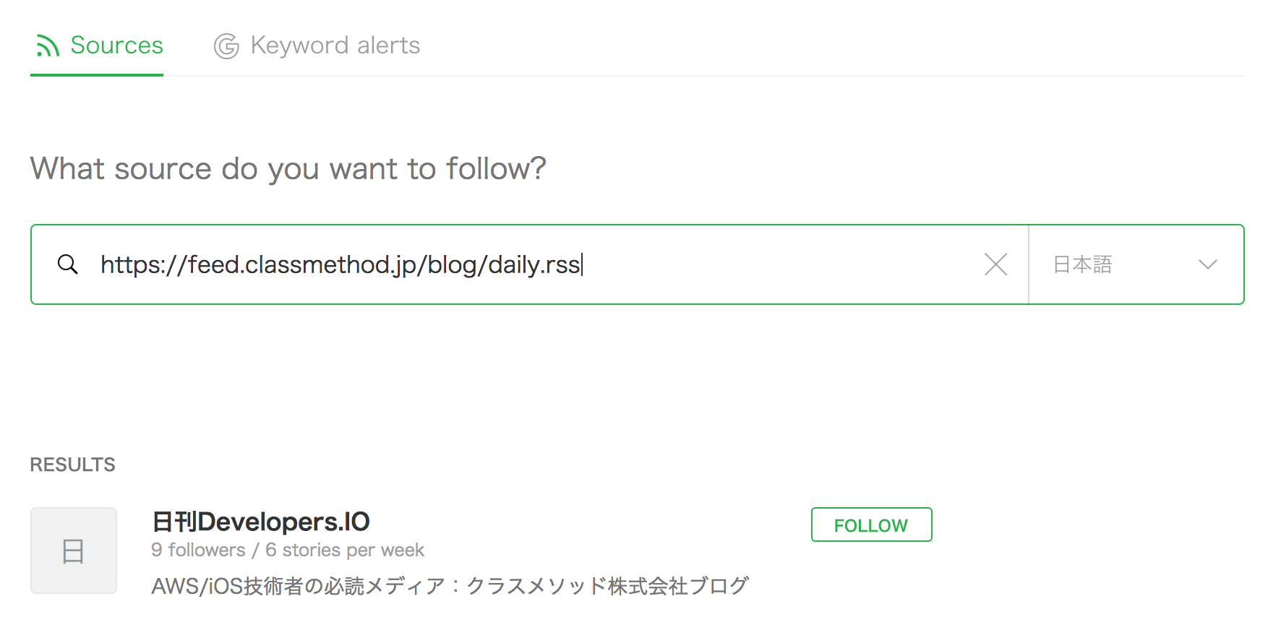Click the magnifying glass search icon
This screenshot has height=643, width=1281.
68,264
